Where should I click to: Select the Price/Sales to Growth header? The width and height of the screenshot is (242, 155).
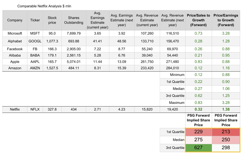pos(198,20)
